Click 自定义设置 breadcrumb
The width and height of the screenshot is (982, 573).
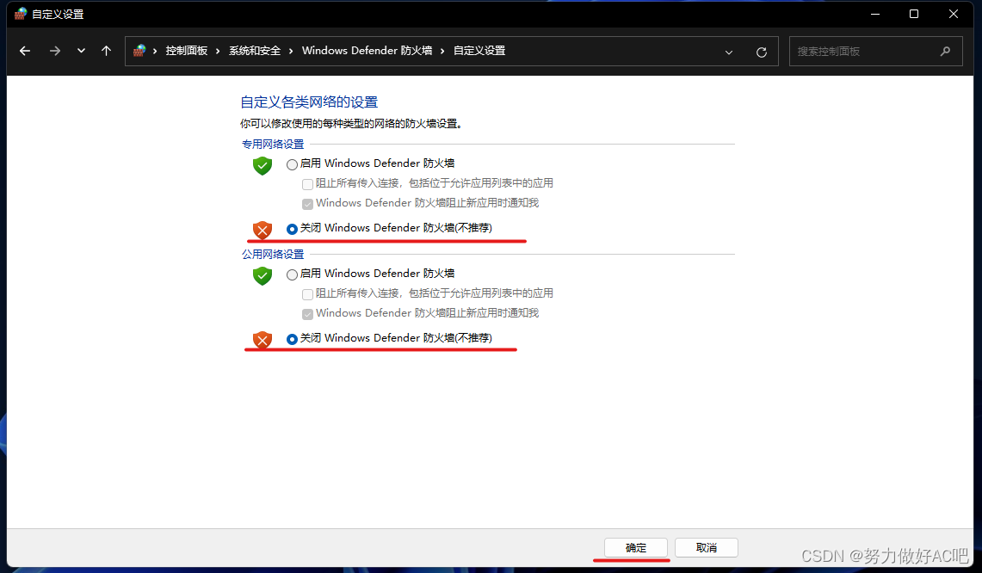click(479, 51)
